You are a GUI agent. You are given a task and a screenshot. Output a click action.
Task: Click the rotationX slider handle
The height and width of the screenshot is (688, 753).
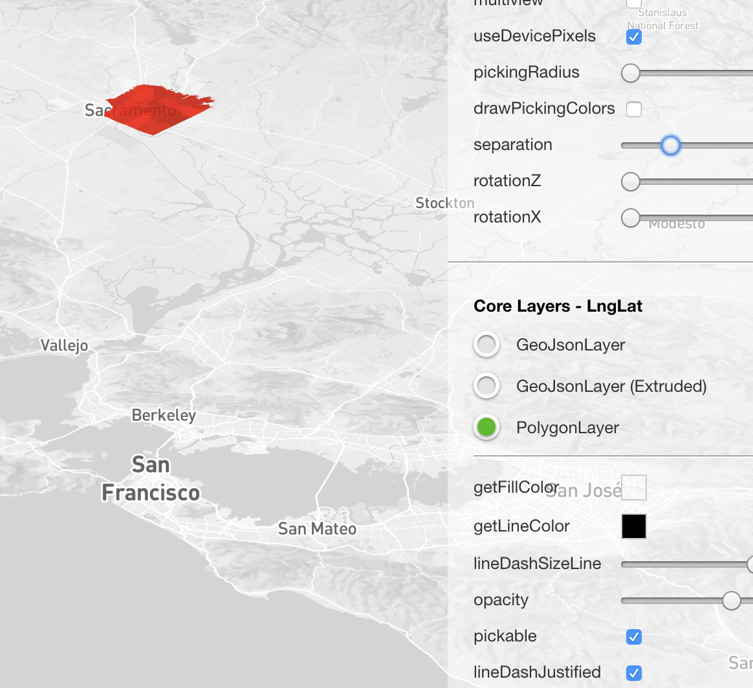click(631, 218)
